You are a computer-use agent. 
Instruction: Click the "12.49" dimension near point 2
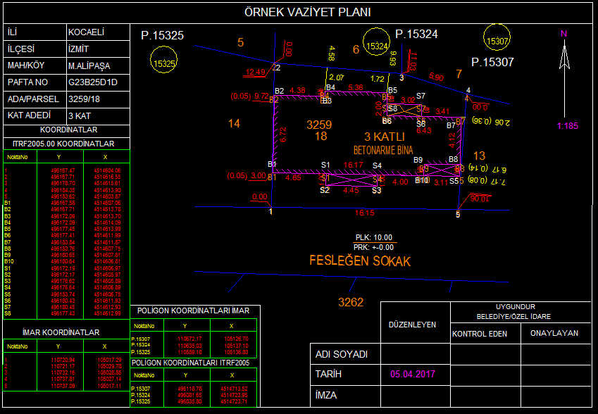[256, 72]
